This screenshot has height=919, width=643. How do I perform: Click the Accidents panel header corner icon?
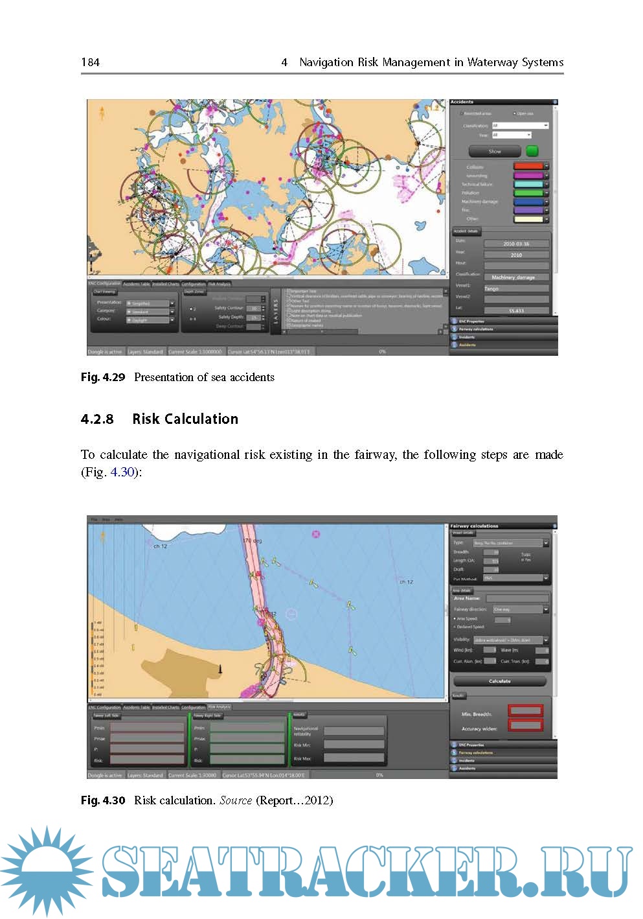[554, 102]
